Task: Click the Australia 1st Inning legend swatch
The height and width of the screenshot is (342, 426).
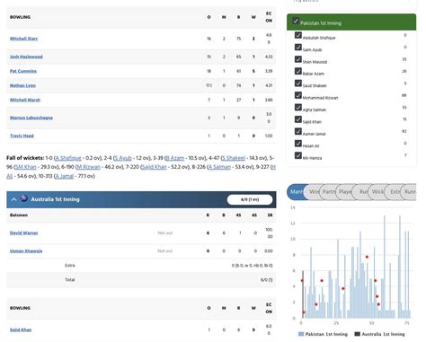Action: [358, 334]
